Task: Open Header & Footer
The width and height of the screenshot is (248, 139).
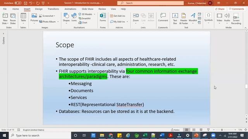Action: (x=184, y=19)
